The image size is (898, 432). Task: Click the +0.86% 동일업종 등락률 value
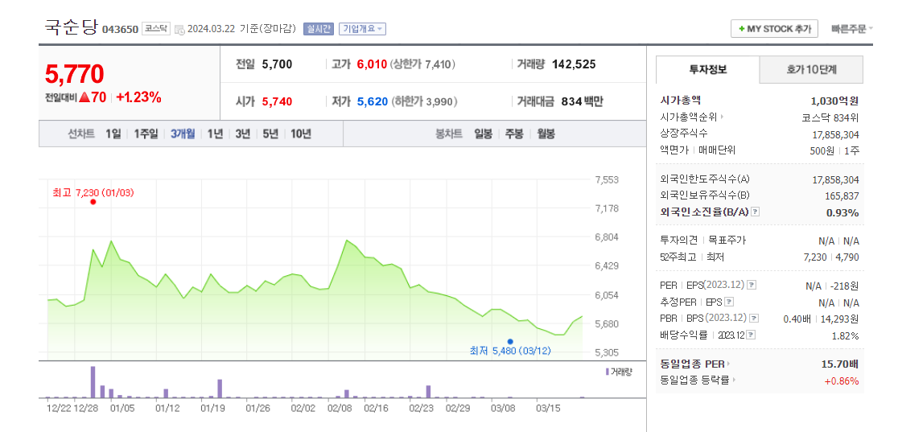point(842,381)
